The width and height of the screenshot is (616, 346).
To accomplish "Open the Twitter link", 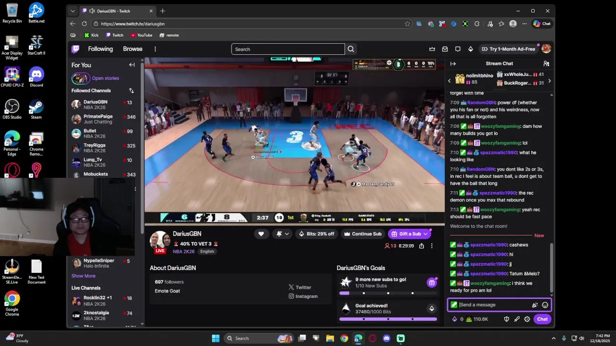I will (300, 287).
